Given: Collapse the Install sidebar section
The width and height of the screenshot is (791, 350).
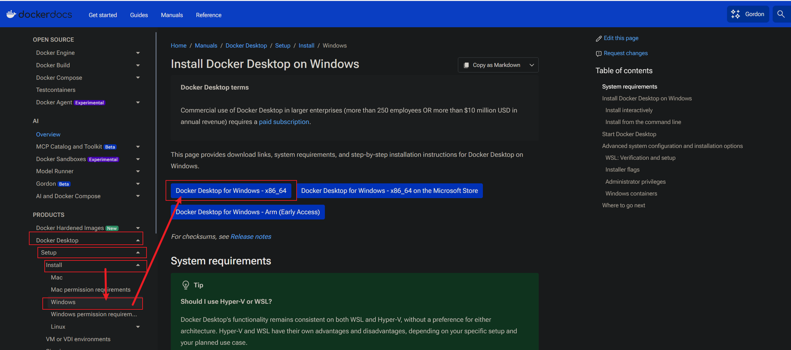Looking at the screenshot, I should coord(138,265).
